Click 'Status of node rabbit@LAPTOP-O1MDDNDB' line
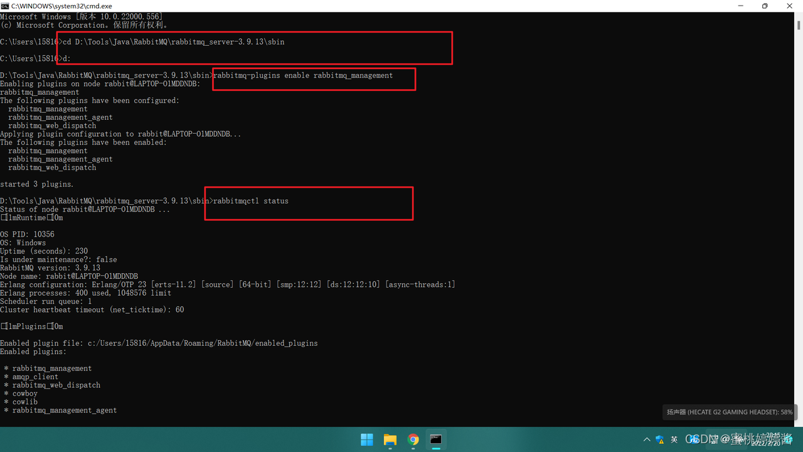Screen dimensions: 803x452 click(85, 209)
